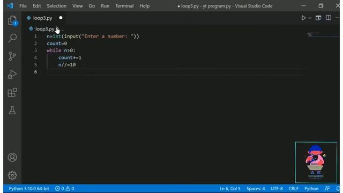Click the feedback icon in status bar
The width and height of the screenshot is (343, 193).
pos(327,188)
